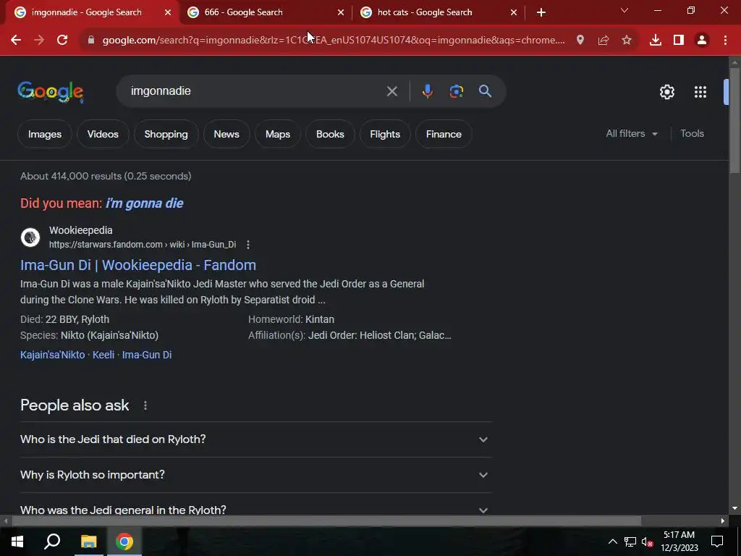Filter results by News
741x556 pixels.
pyautogui.click(x=226, y=134)
